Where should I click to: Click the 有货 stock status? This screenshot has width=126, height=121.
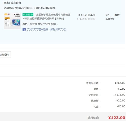pyautogui.click(x=117, y=15)
